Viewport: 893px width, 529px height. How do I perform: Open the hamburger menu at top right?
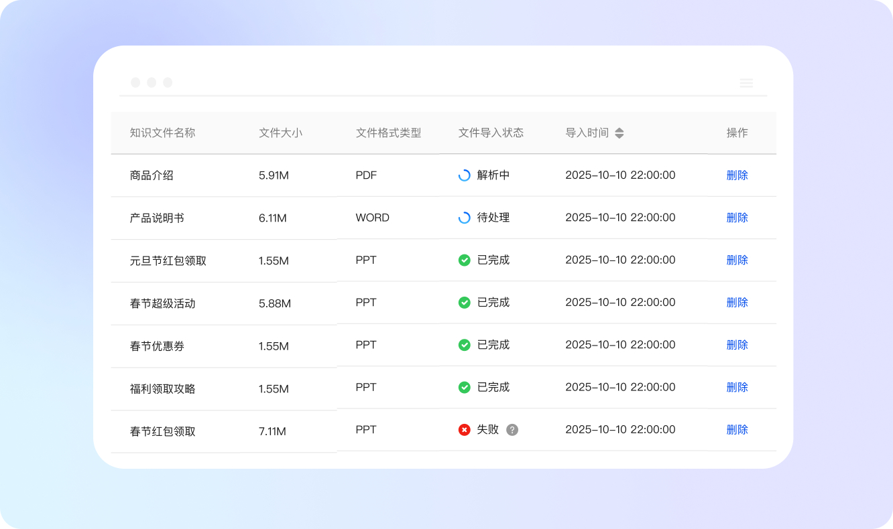[746, 83]
